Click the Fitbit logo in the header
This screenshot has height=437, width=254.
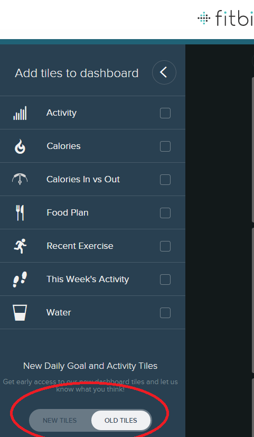(226, 18)
